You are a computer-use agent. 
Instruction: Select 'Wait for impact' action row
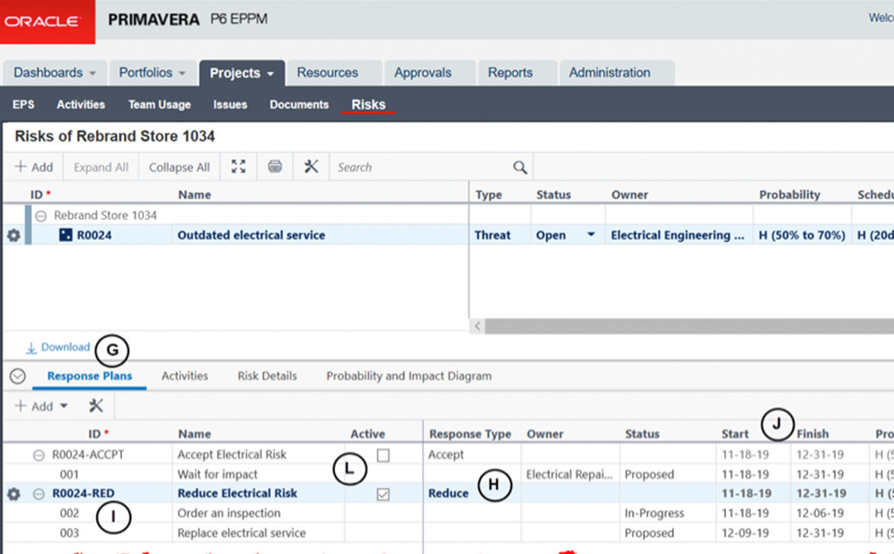tap(217, 474)
